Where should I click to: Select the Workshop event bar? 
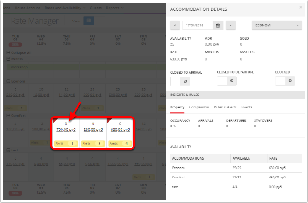(86, 67)
